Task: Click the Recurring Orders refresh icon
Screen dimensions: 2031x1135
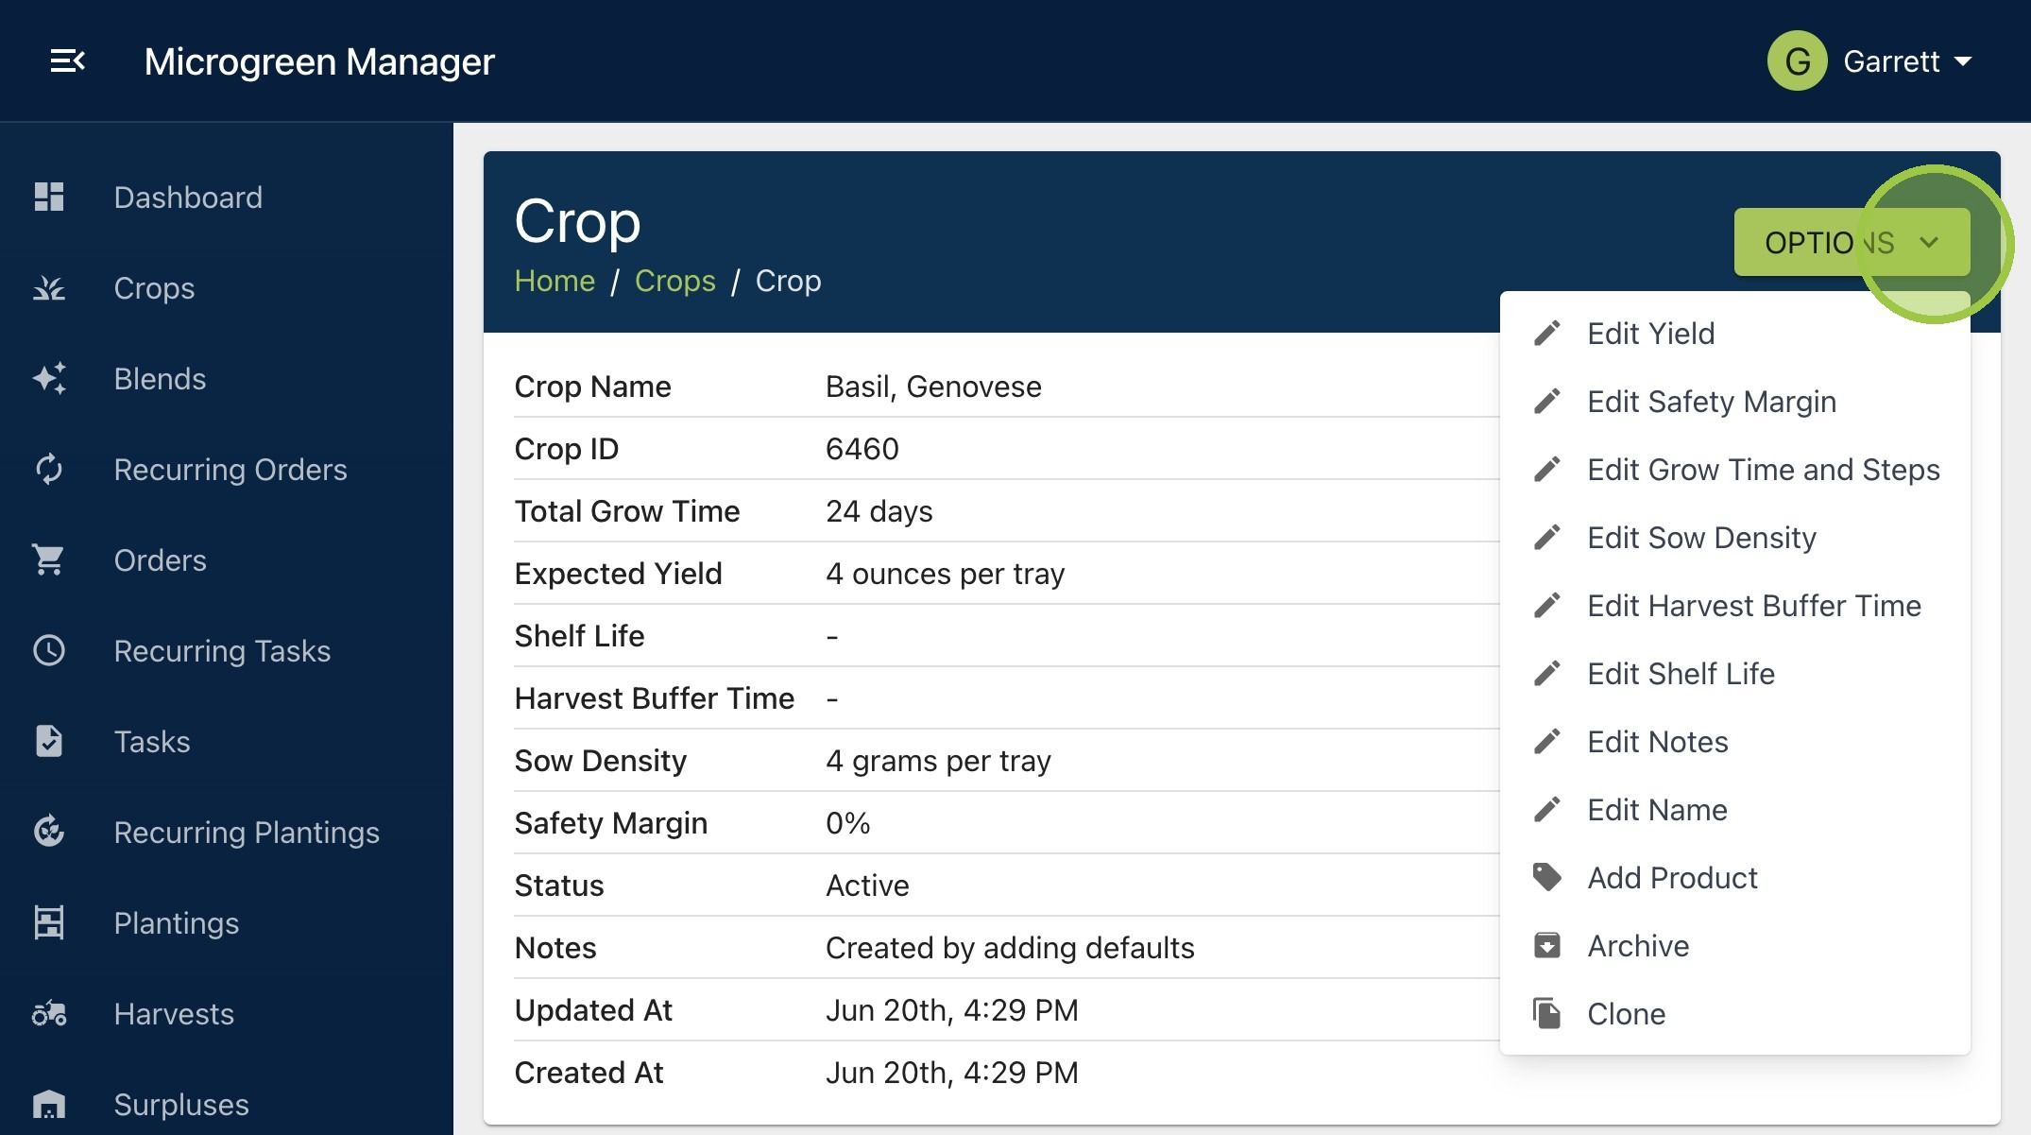Action: (48, 469)
